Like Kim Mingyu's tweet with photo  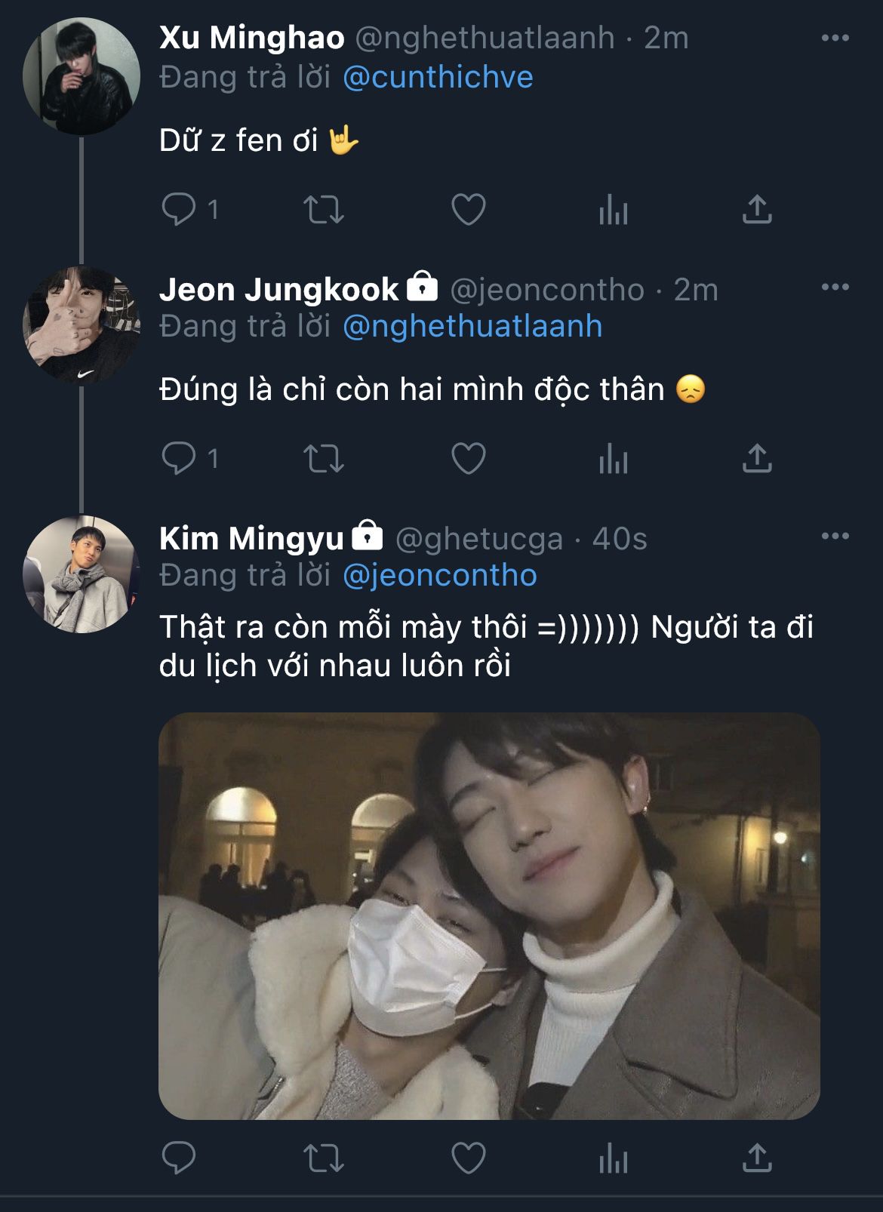(468, 1158)
